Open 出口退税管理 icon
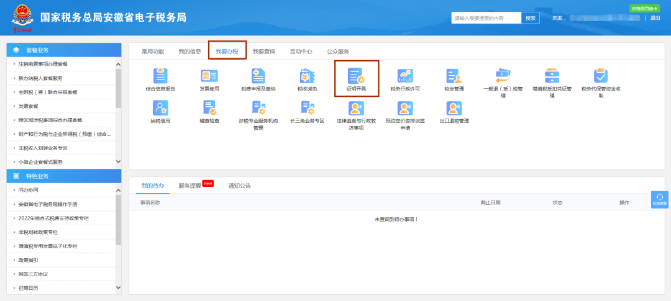The width and height of the screenshot is (671, 301). pyautogui.click(x=454, y=108)
